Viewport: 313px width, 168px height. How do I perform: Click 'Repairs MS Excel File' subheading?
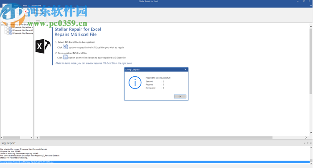(x=75, y=34)
